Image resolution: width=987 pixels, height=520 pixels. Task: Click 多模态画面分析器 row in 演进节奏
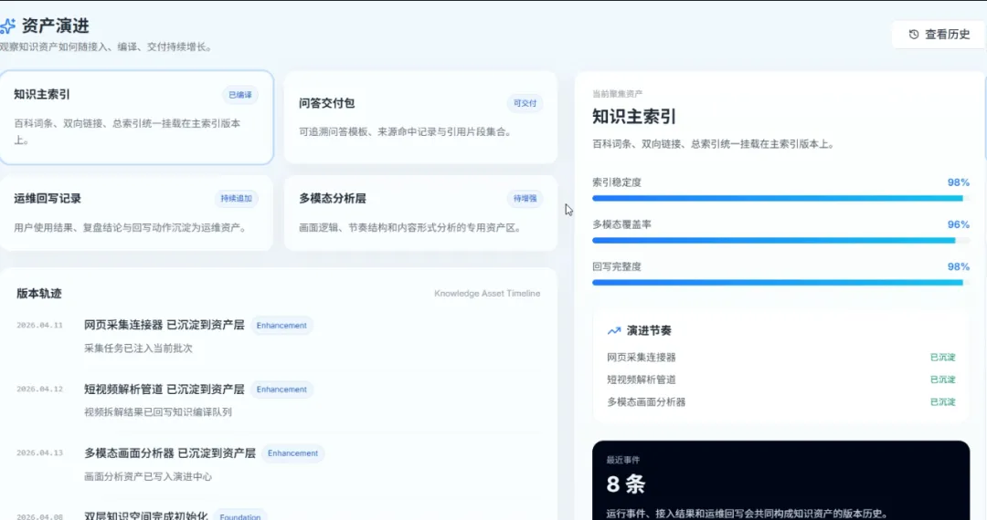(x=780, y=402)
